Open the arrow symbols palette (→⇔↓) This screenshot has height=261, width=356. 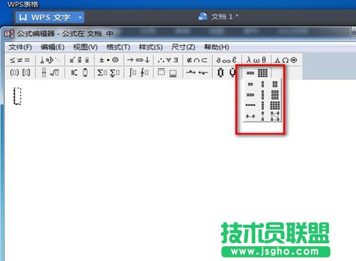[138, 60]
